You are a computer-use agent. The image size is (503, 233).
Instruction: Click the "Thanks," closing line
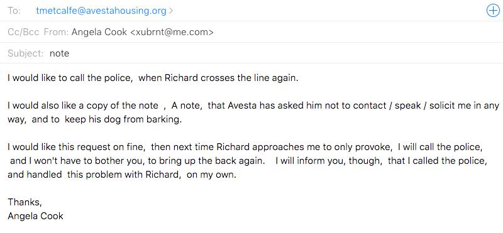[25, 202]
